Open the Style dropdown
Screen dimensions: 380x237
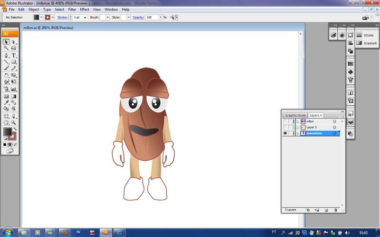[129, 18]
